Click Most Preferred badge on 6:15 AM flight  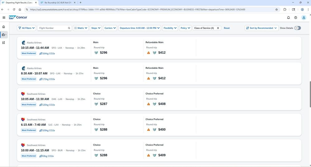point(29,130)
